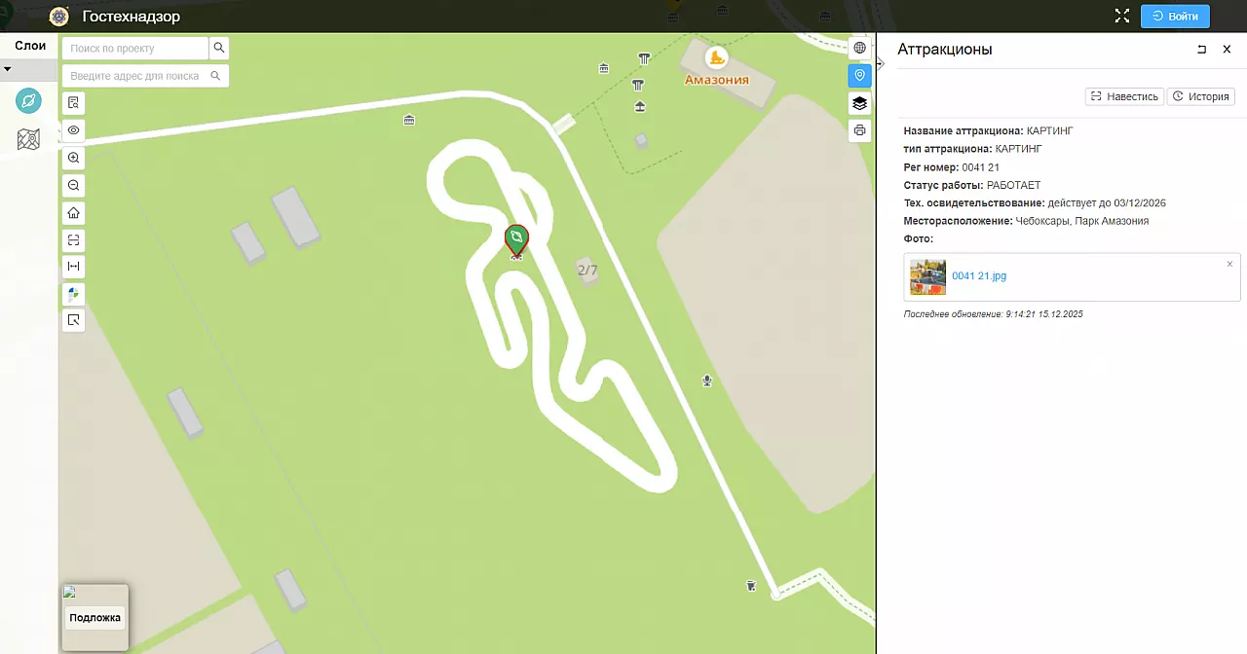1247x654 pixels.
Task: Click the green karting map marker
Action: [516, 239]
